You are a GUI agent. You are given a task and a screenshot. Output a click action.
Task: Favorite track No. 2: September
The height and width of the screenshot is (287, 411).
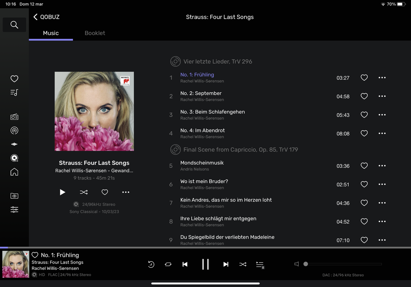[x=364, y=96]
